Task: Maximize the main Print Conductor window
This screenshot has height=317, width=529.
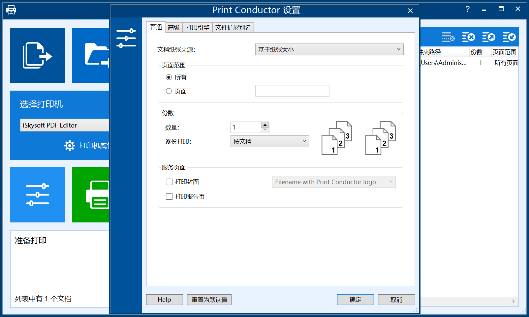Action: pyautogui.click(x=501, y=9)
